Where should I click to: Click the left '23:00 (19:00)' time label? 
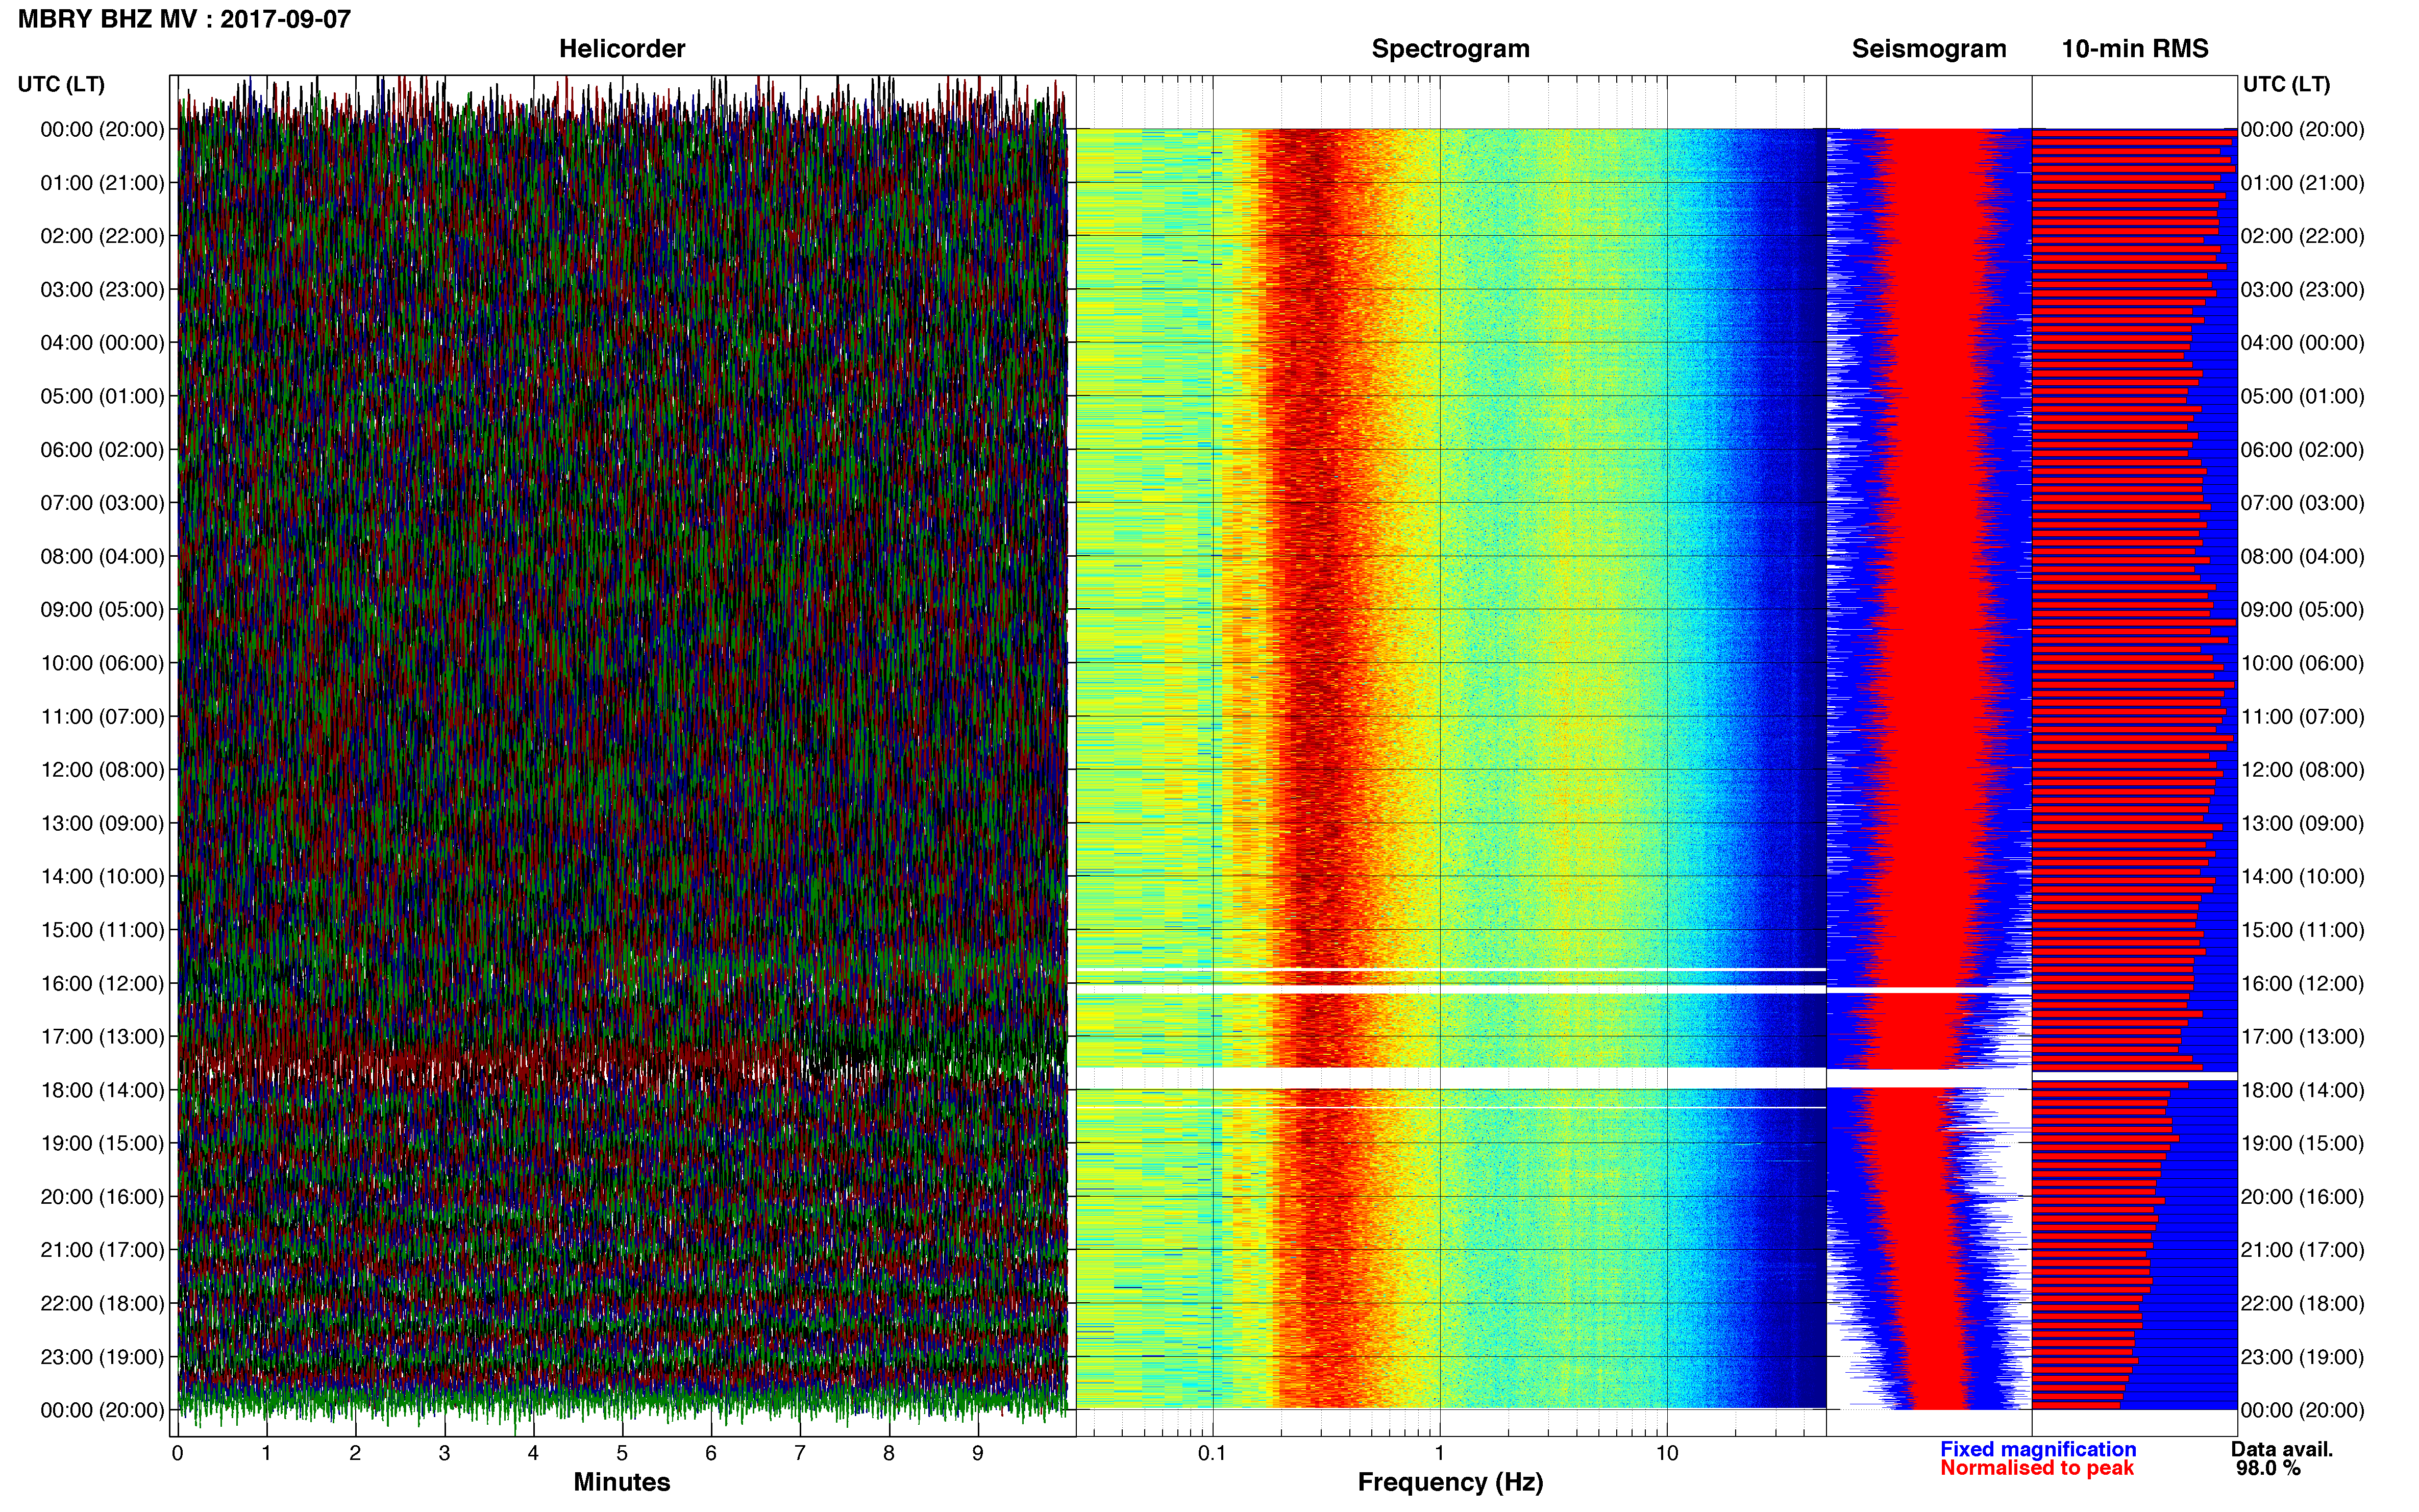(102, 1357)
